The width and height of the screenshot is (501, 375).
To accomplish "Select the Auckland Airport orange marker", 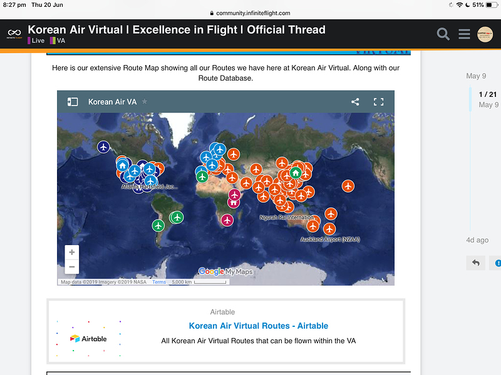I will coord(329,229).
